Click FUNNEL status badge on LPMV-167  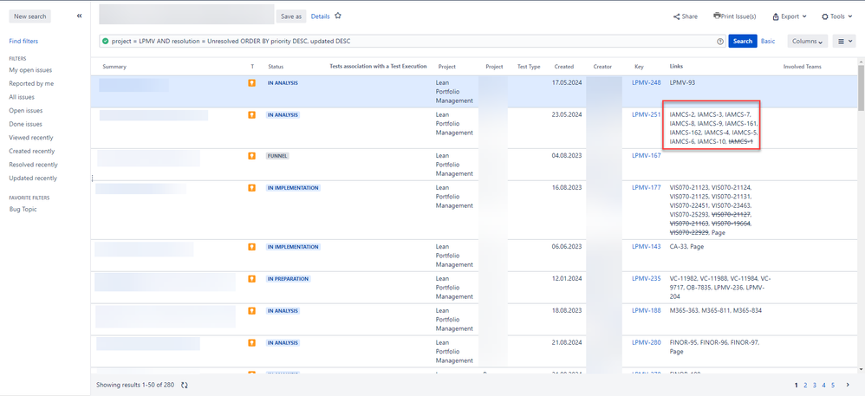click(x=277, y=156)
